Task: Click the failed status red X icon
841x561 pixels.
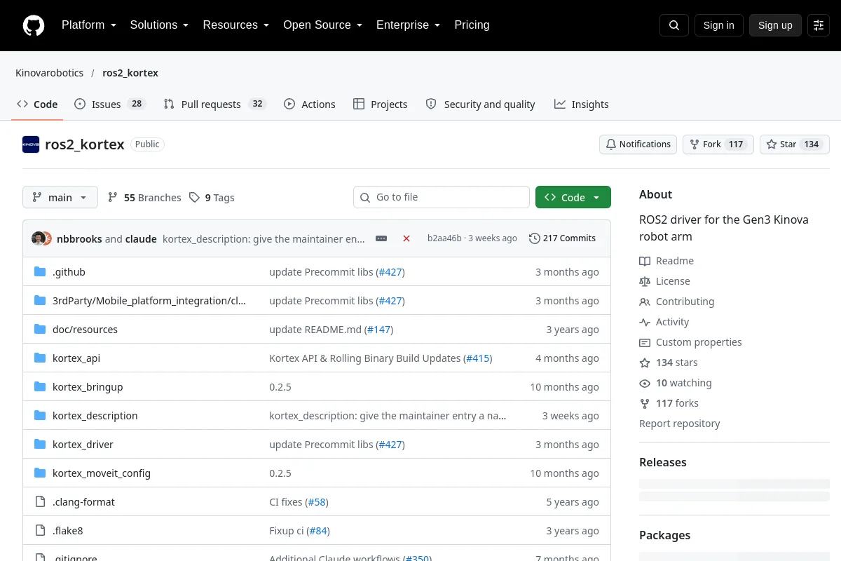Action: pyautogui.click(x=406, y=238)
